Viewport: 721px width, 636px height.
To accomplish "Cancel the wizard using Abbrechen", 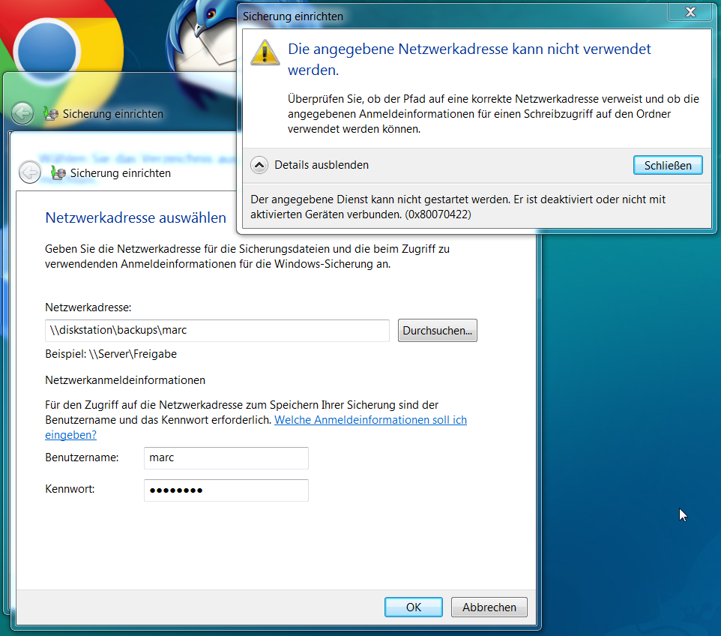I will point(489,607).
